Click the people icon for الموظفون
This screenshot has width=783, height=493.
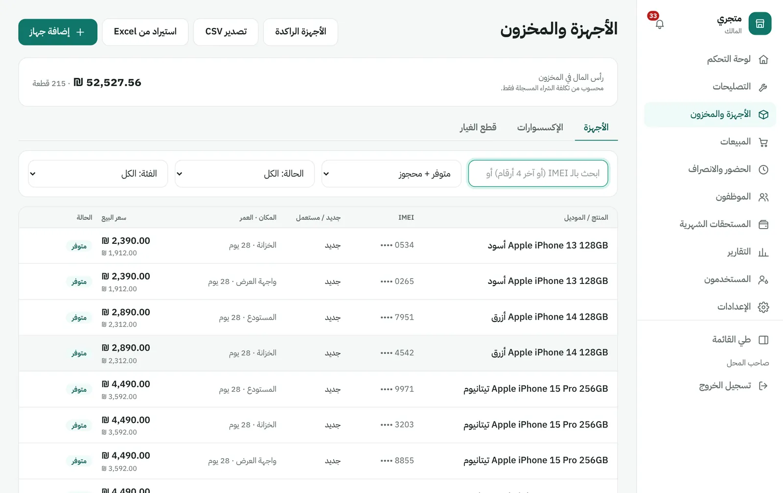coord(763,197)
